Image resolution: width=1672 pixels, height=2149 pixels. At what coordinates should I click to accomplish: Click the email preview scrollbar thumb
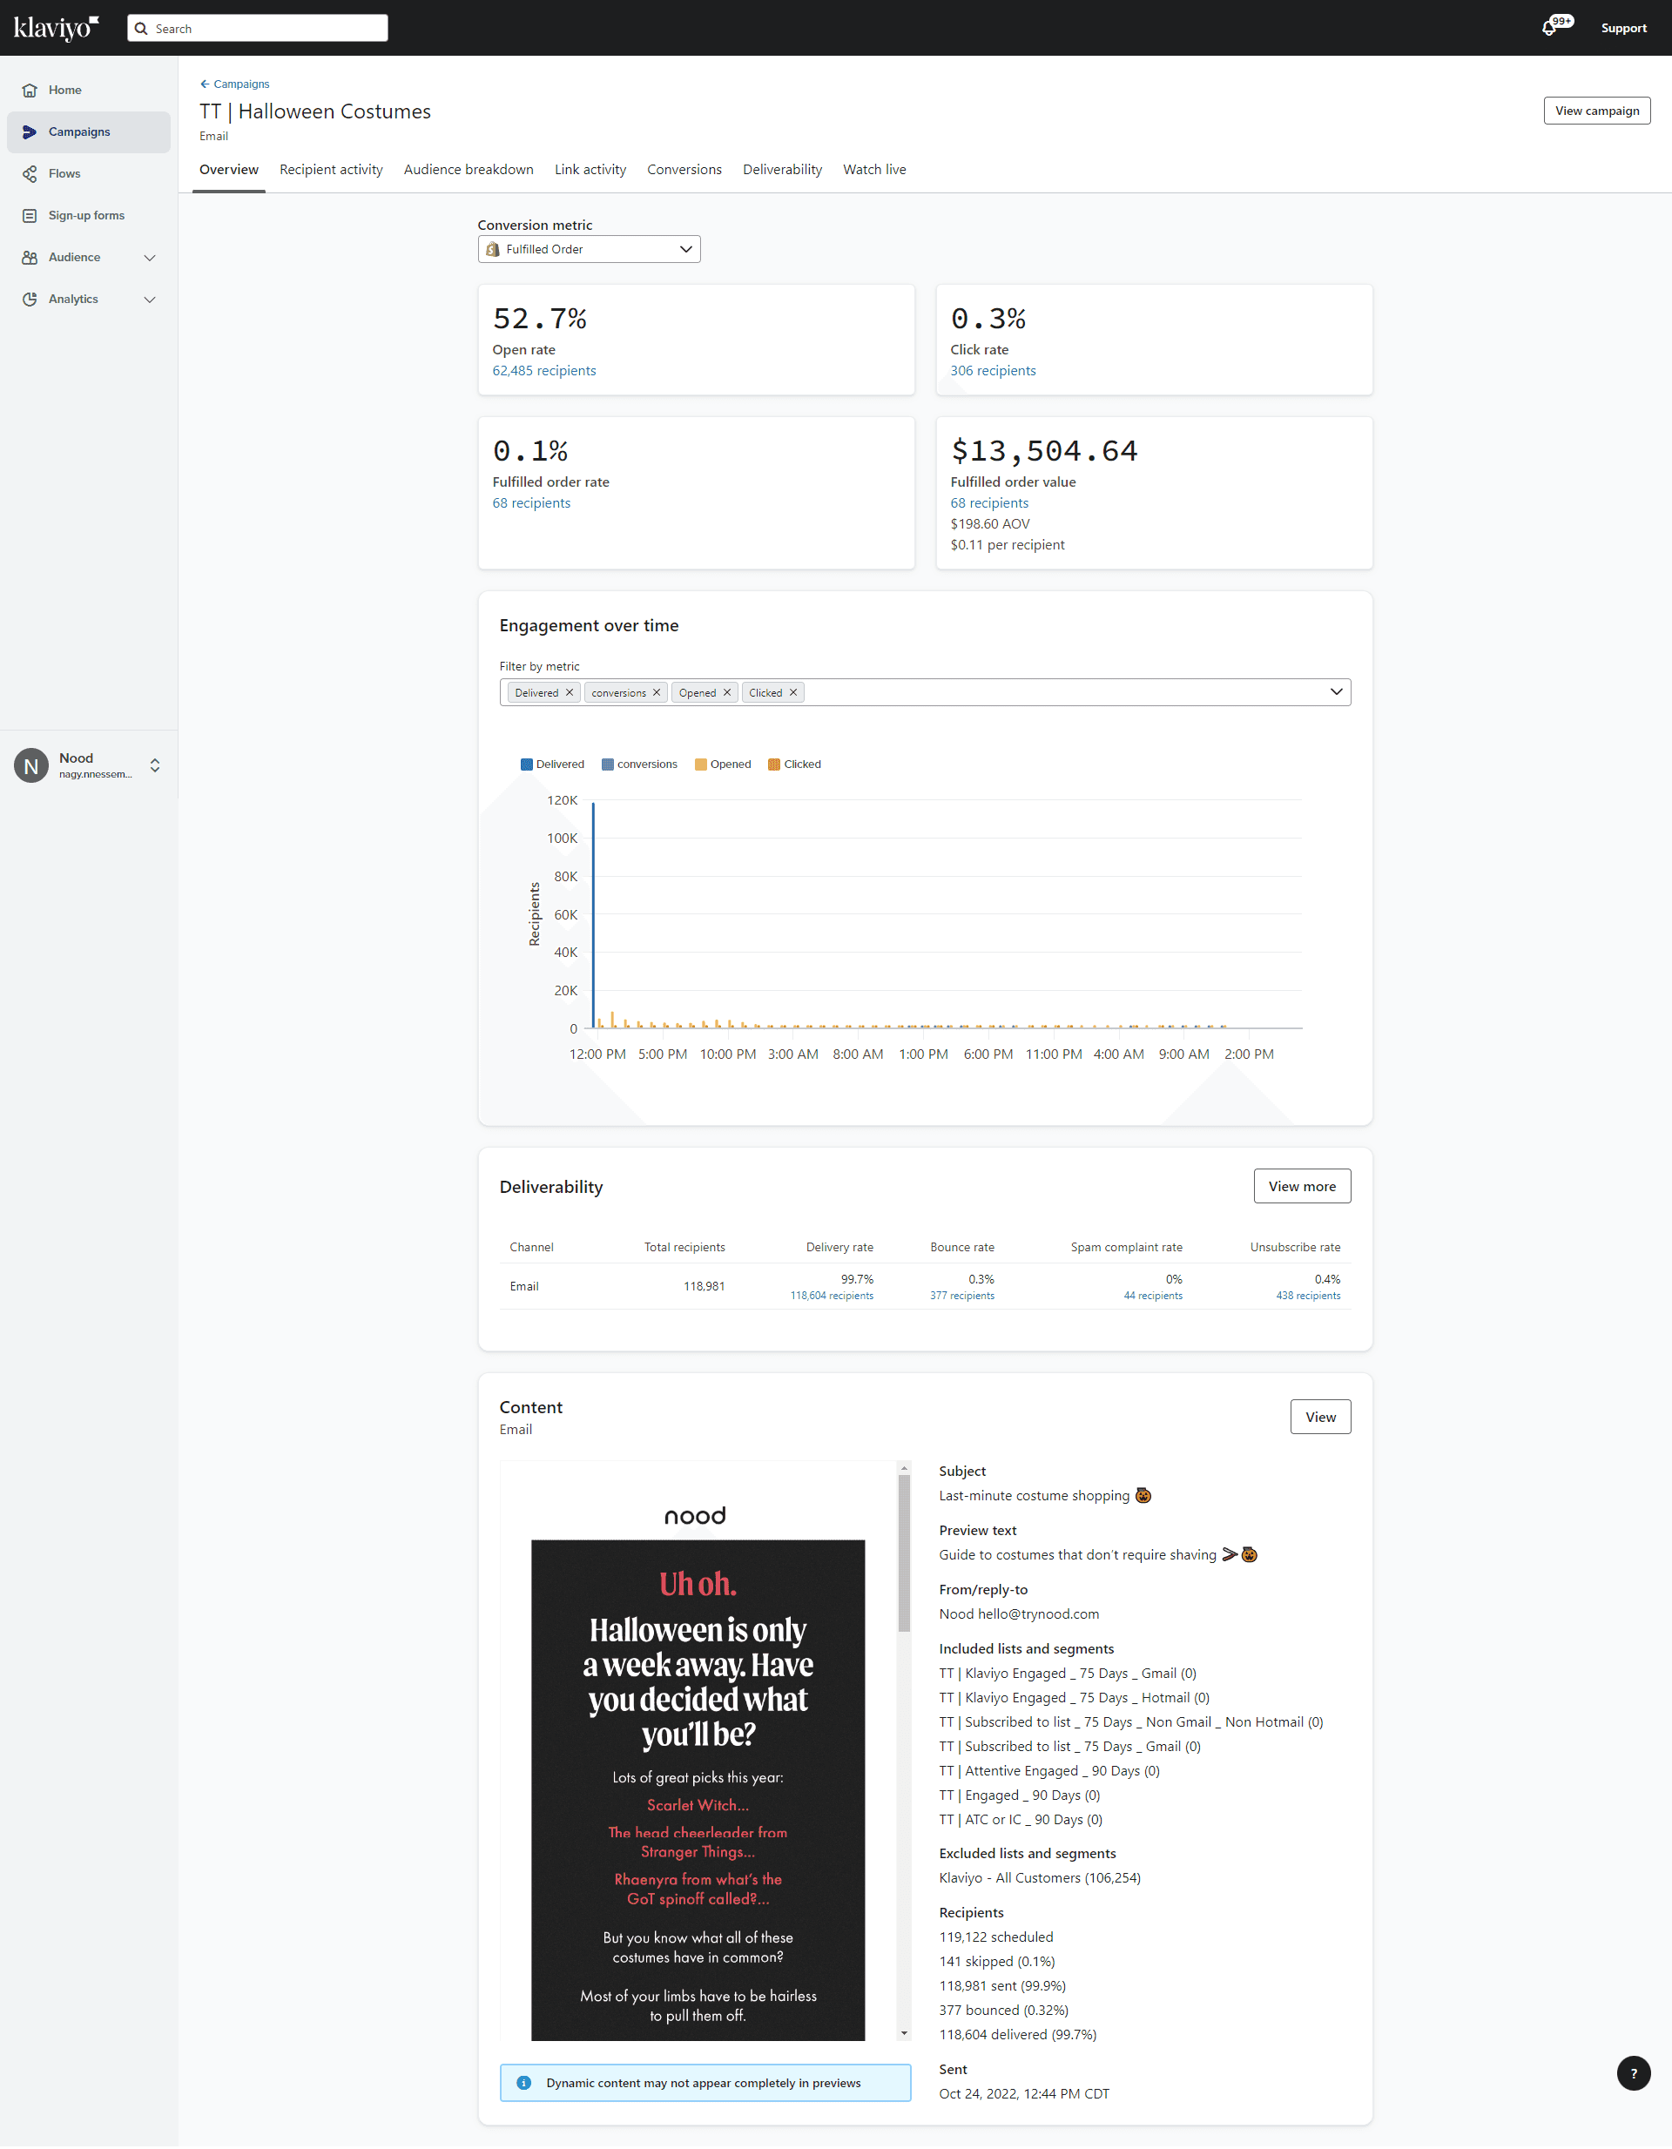pos(903,1553)
